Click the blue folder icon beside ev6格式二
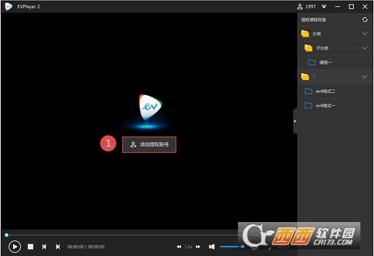Image resolution: width=374 pixels, height=256 pixels. click(x=309, y=91)
